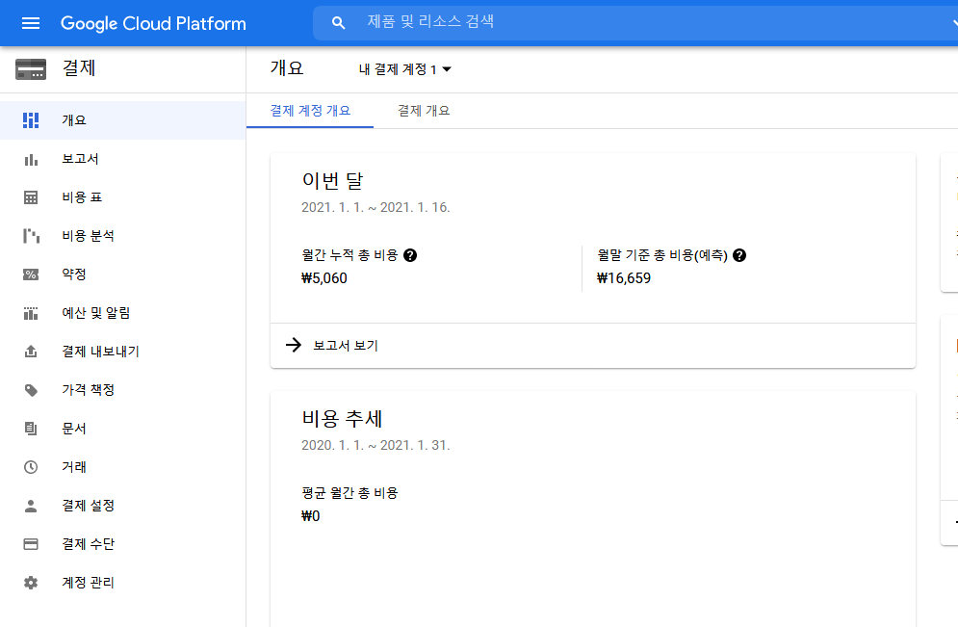Viewport: 958px width, 627px height.
Task: Select the 결제 계정 개요 tab
Action: tap(310, 111)
